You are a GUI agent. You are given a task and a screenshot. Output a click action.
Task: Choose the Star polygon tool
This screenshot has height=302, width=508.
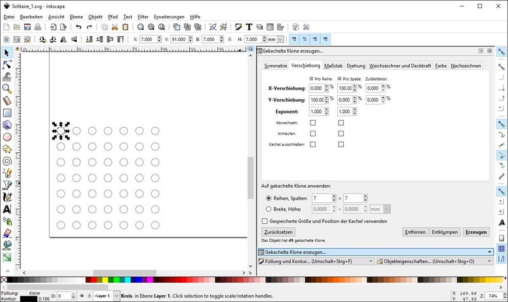7,149
